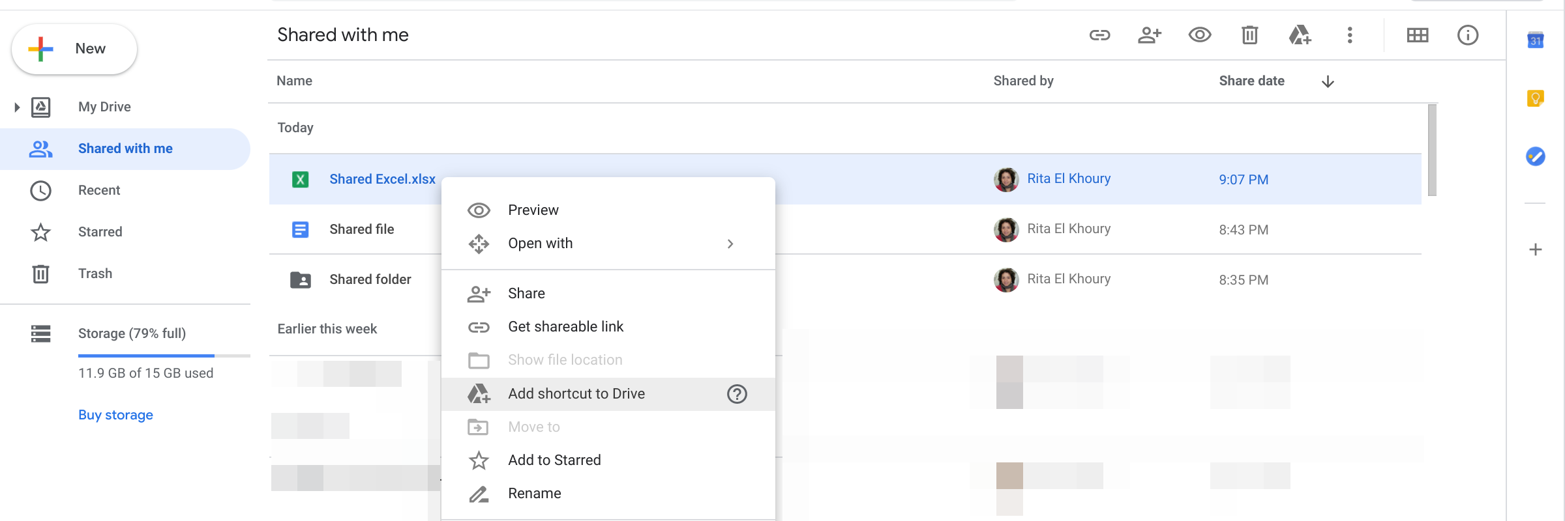The image size is (1565, 521).
Task: Click the 9:07 PM share date
Action: 1244,180
